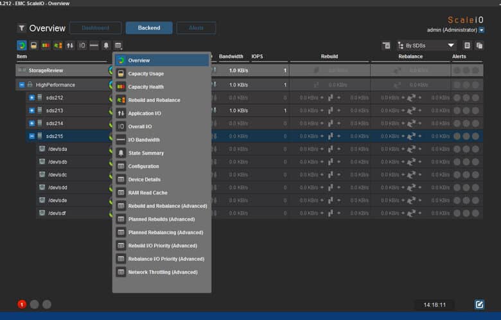Click the rightmost gray alert indicator at bottom

tap(47, 305)
